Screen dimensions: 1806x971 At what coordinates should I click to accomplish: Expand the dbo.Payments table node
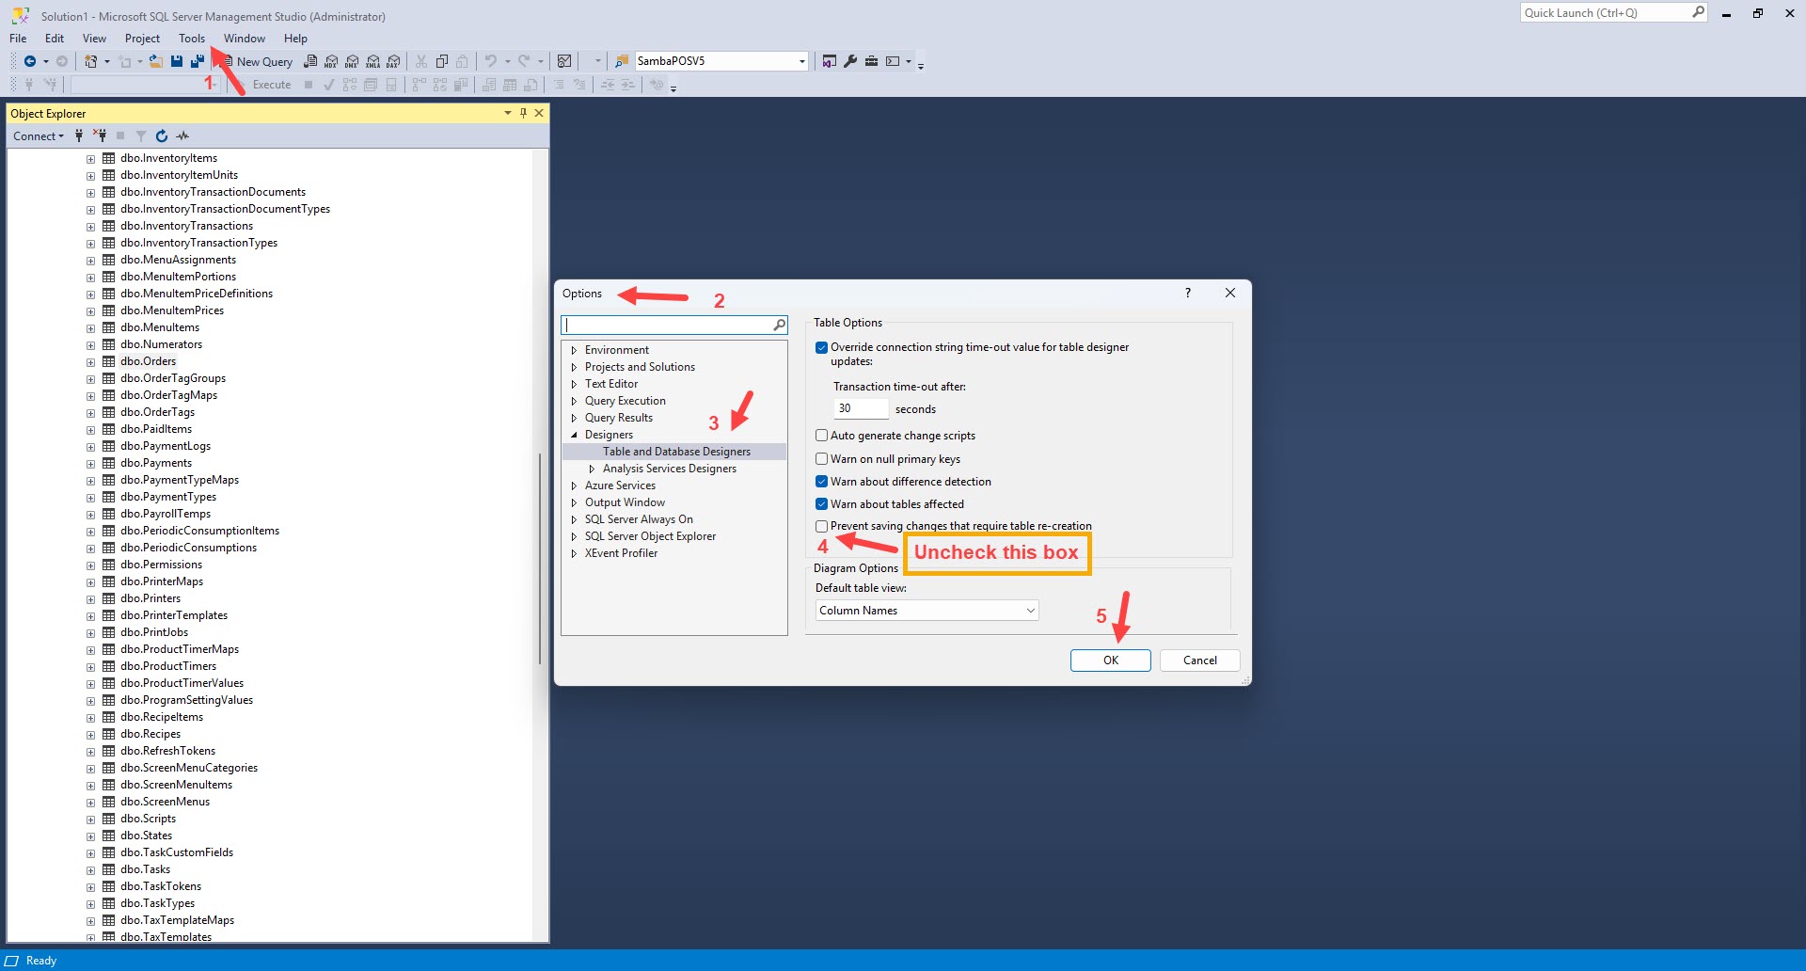(90, 464)
